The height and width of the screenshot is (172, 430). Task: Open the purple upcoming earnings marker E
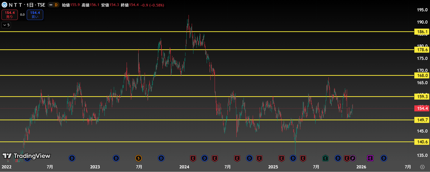click(x=370, y=158)
